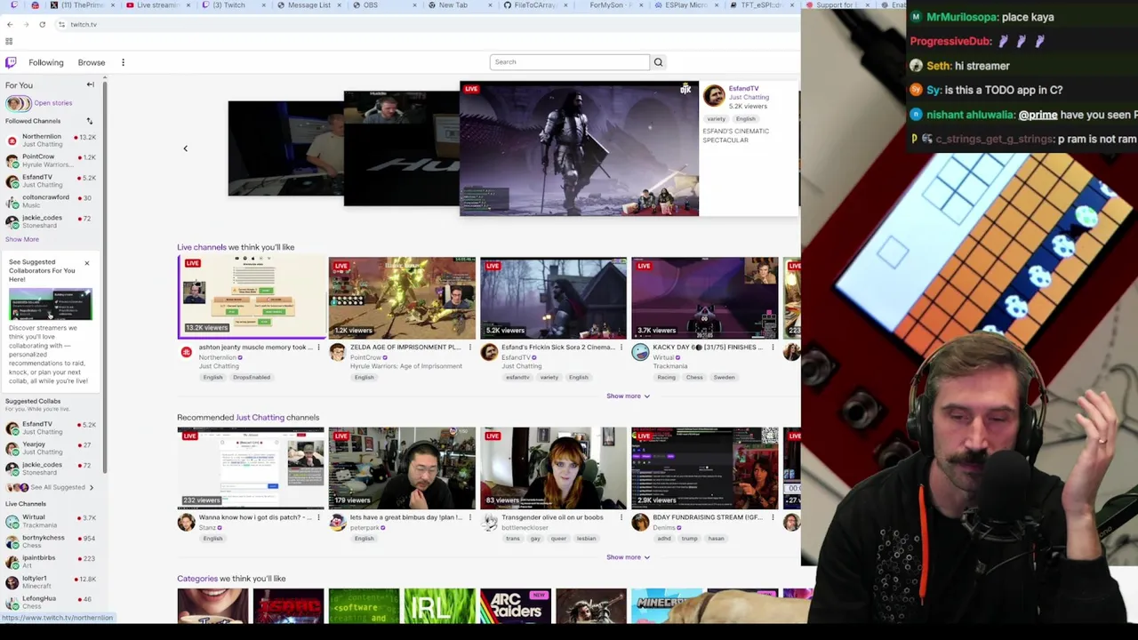Open ipaintbirbs in Live Channels
1138x640 pixels.
tap(52, 561)
